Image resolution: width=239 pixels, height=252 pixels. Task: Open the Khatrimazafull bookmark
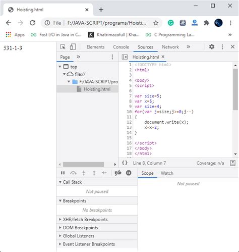pos(114,35)
